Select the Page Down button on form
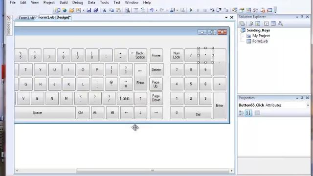Viewport: 313px width, 176px height. click(156, 98)
